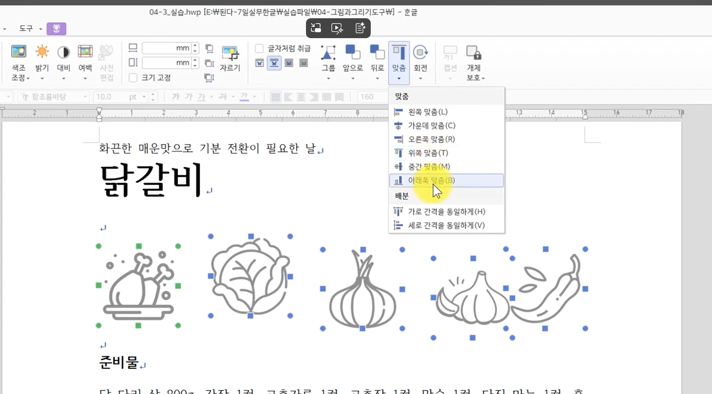Click the document sparkle icon in dark overlay bar
The height and width of the screenshot is (394, 712).
point(360,28)
